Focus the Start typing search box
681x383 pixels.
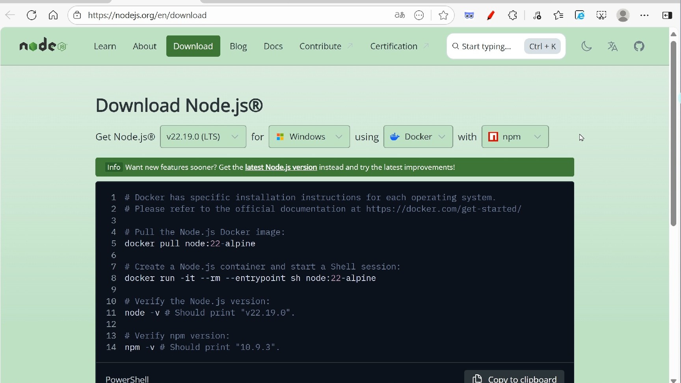click(x=506, y=46)
